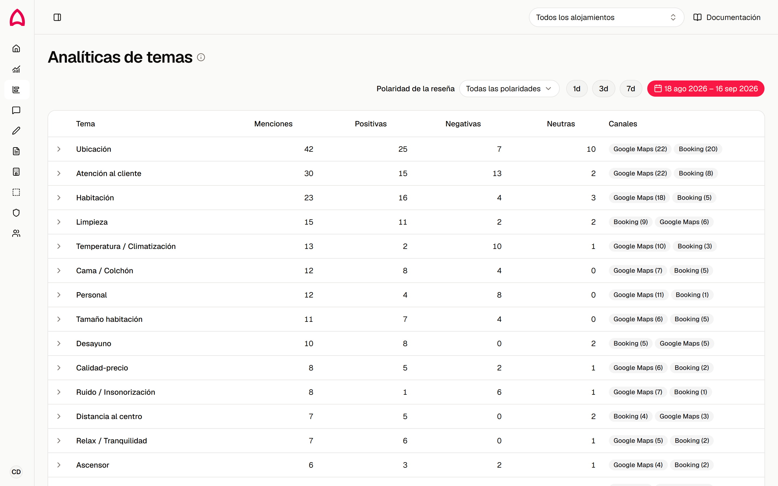This screenshot has height=486, width=778.
Task: Expand the Cama / Colchón row
Action: coord(59,271)
